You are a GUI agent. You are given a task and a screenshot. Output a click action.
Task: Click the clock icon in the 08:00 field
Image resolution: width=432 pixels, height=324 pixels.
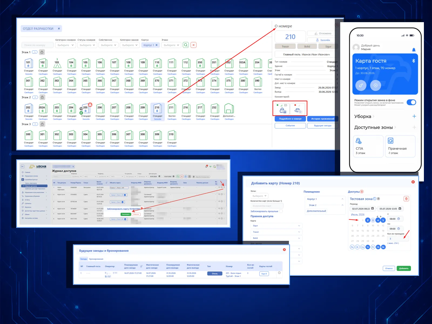[x=399, y=219]
